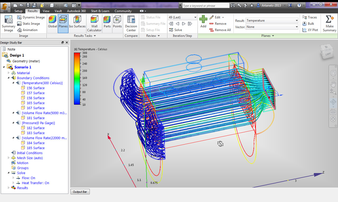
Task: Open XY Plot tool
Action: (x=310, y=30)
